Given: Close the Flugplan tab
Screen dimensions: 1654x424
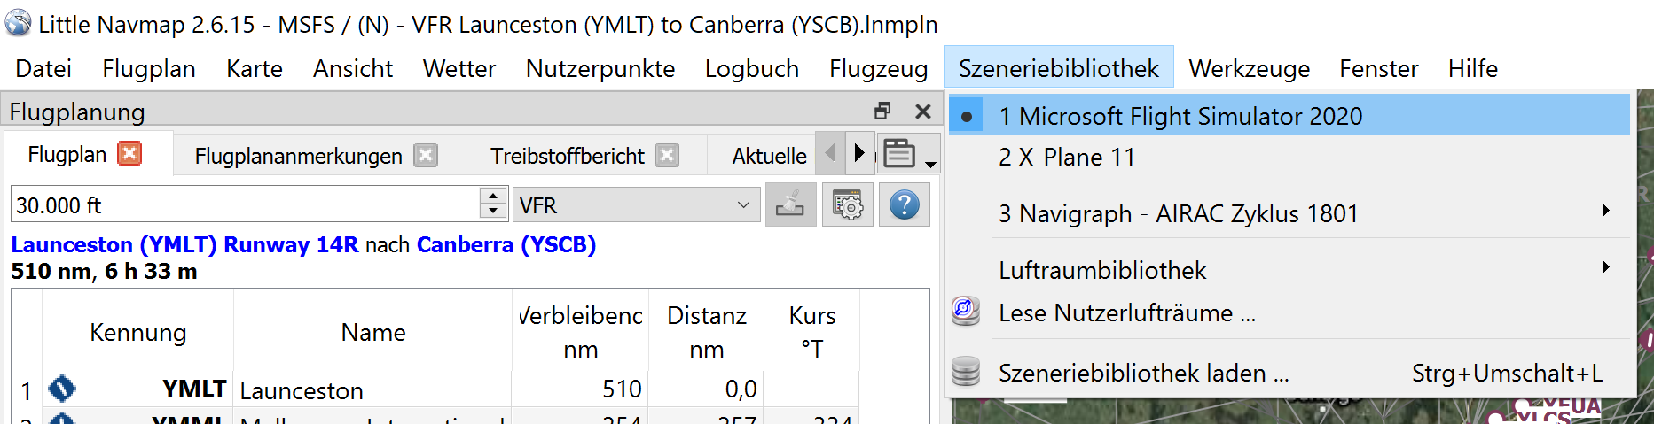Looking at the screenshot, I should pyautogui.click(x=130, y=154).
